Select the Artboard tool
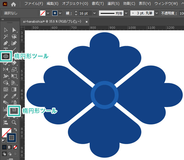 click(14, 110)
